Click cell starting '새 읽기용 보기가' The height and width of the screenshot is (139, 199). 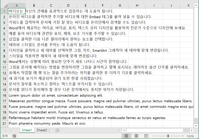pos(17,78)
